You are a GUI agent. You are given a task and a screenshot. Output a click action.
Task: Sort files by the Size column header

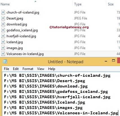click(111, 4)
